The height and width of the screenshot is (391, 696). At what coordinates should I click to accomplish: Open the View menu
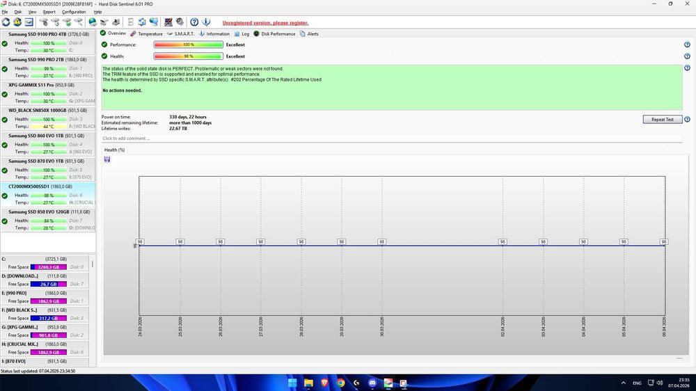click(33, 12)
